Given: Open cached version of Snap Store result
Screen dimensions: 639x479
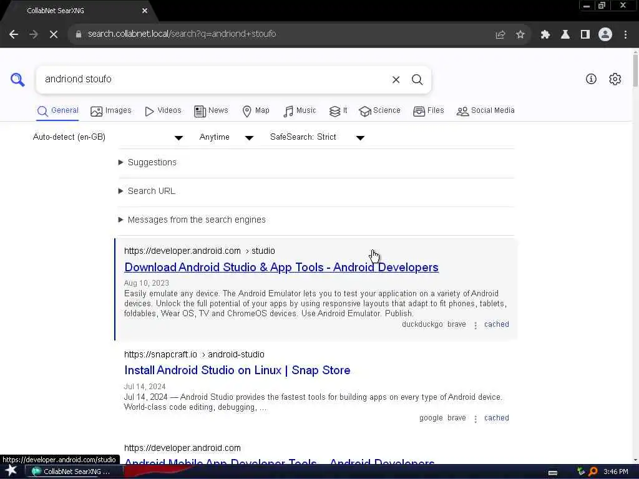Looking at the screenshot, I should pos(496,419).
